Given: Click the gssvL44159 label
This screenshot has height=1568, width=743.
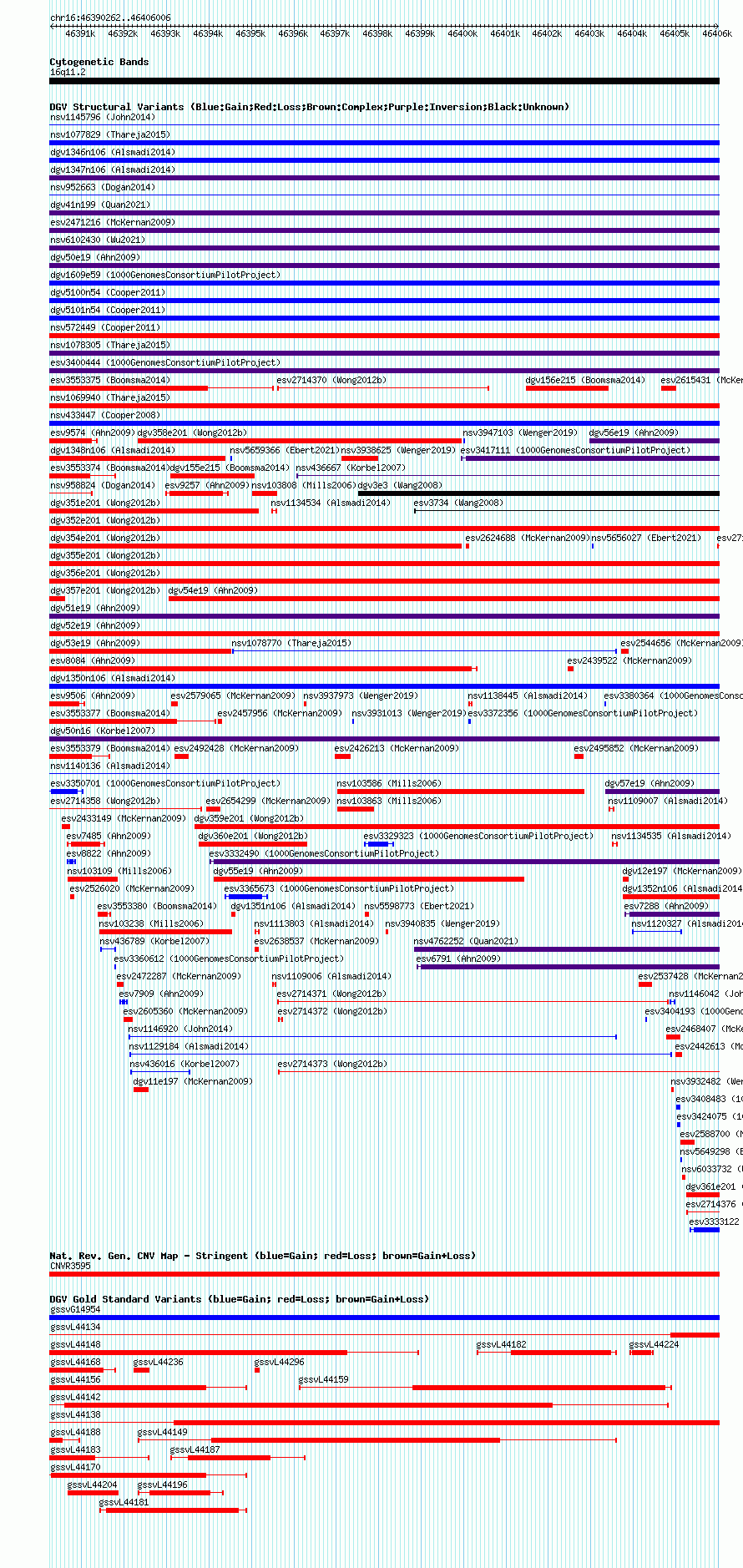Looking at the screenshot, I should [324, 1379].
